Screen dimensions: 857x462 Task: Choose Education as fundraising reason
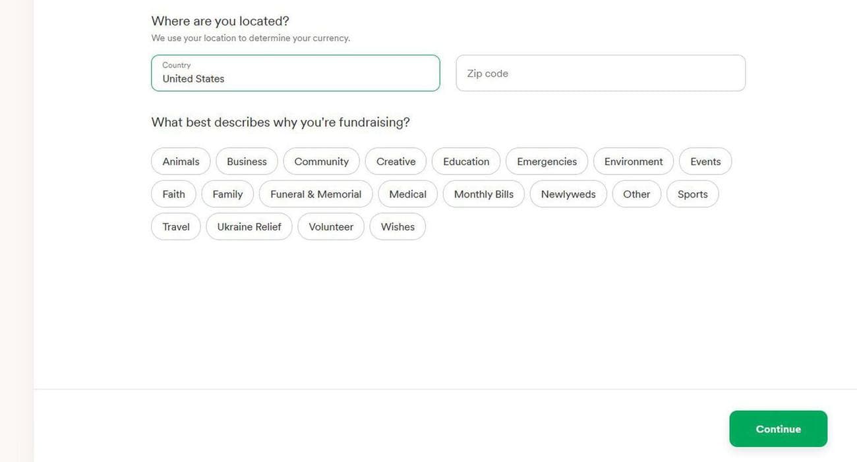[466, 161]
